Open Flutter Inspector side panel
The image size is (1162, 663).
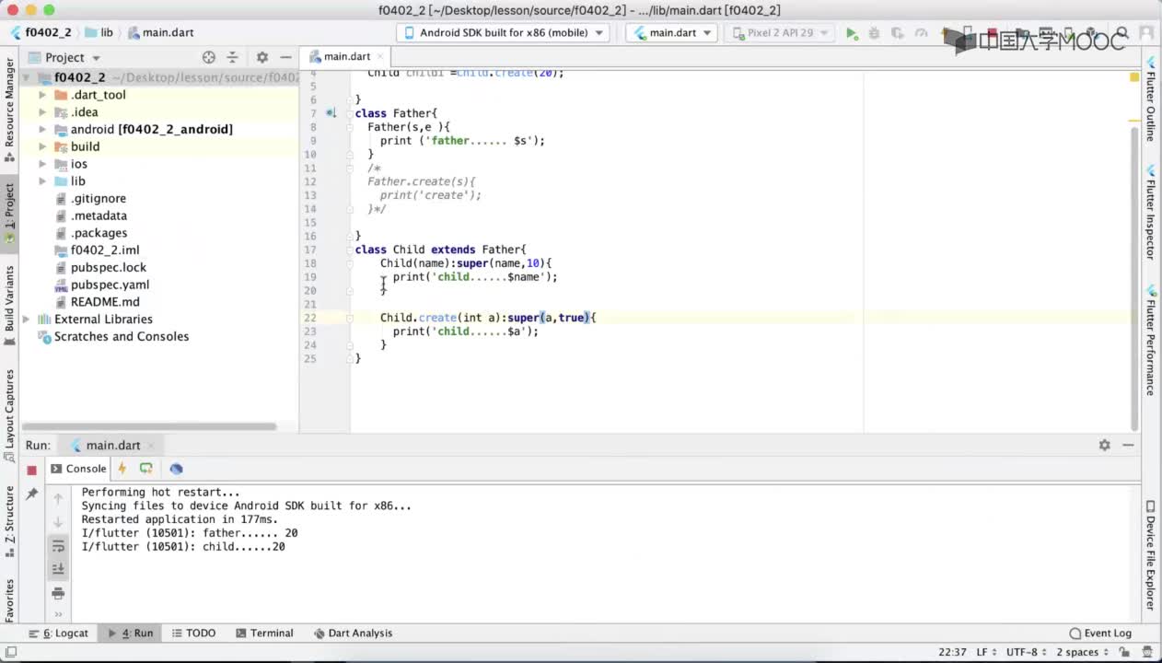click(1151, 214)
